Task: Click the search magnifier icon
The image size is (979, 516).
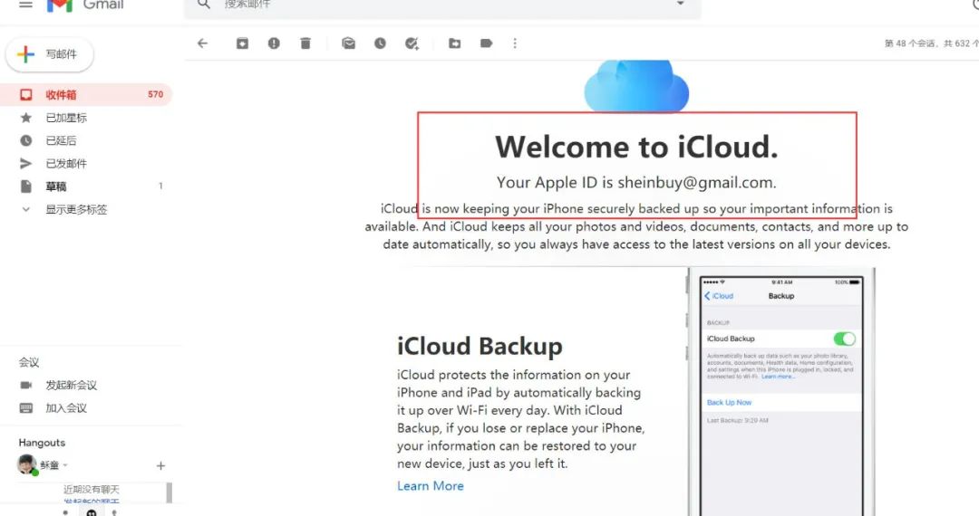Action: coord(204,4)
